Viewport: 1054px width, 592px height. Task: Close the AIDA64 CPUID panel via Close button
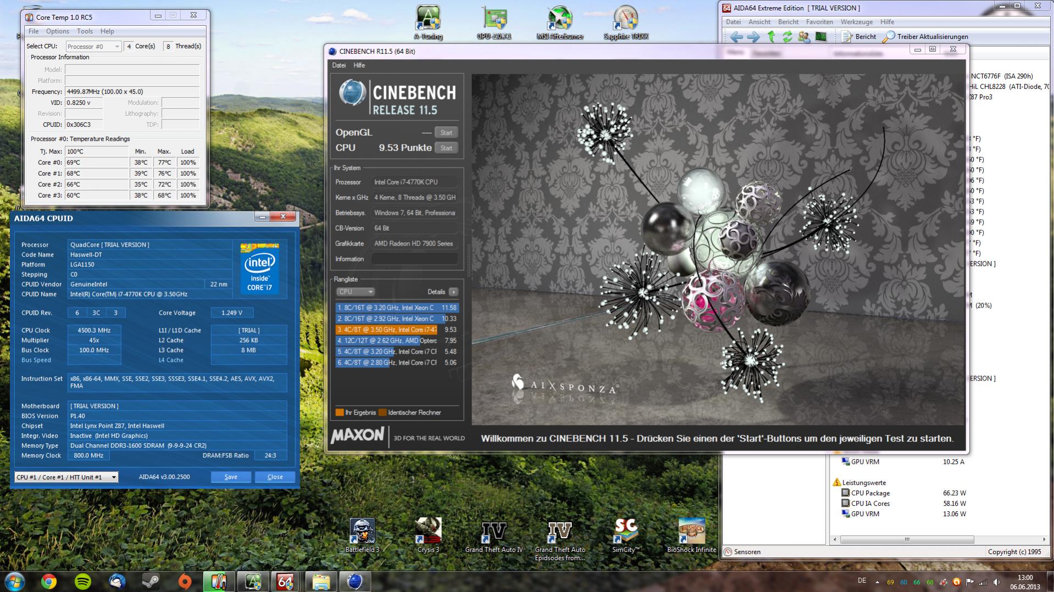pos(275,477)
